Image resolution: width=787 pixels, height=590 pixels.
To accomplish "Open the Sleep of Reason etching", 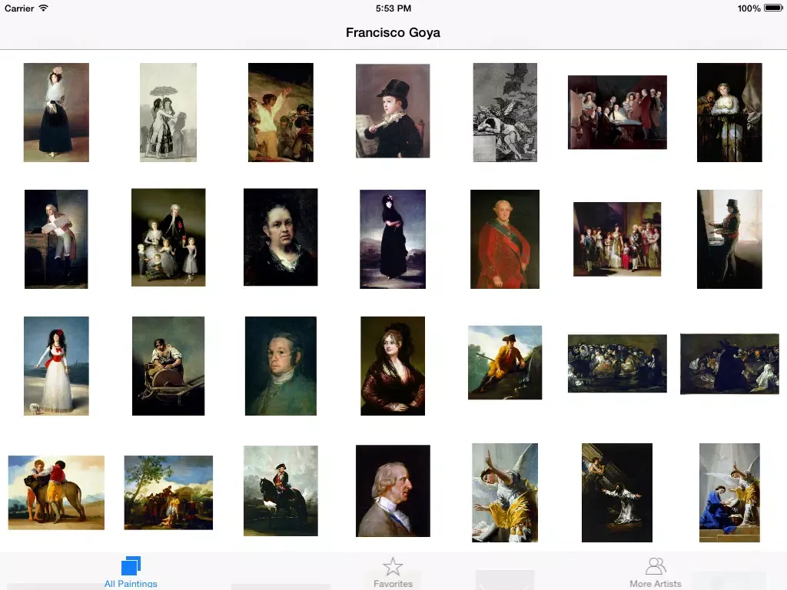I will click(x=505, y=112).
